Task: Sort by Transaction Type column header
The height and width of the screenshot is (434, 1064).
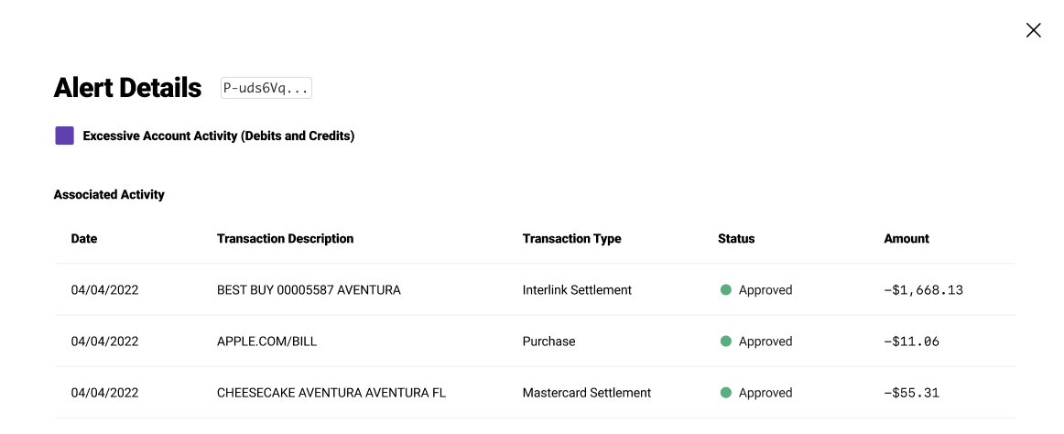Action: pos(571,239)
